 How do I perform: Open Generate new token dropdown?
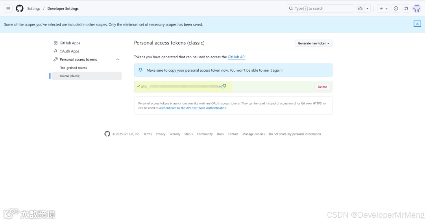[x=313, y=43]
